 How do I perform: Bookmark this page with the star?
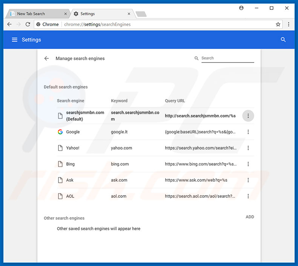[278, 24]
